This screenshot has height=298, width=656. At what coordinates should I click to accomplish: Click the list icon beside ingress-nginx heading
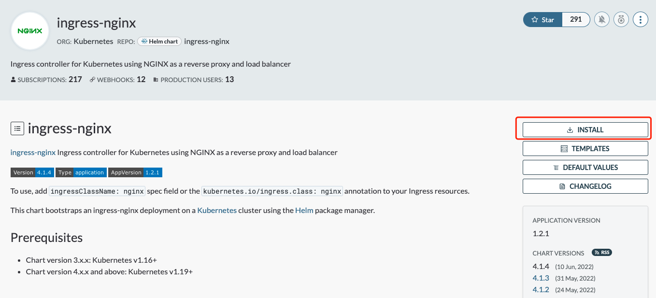[17, 128]
